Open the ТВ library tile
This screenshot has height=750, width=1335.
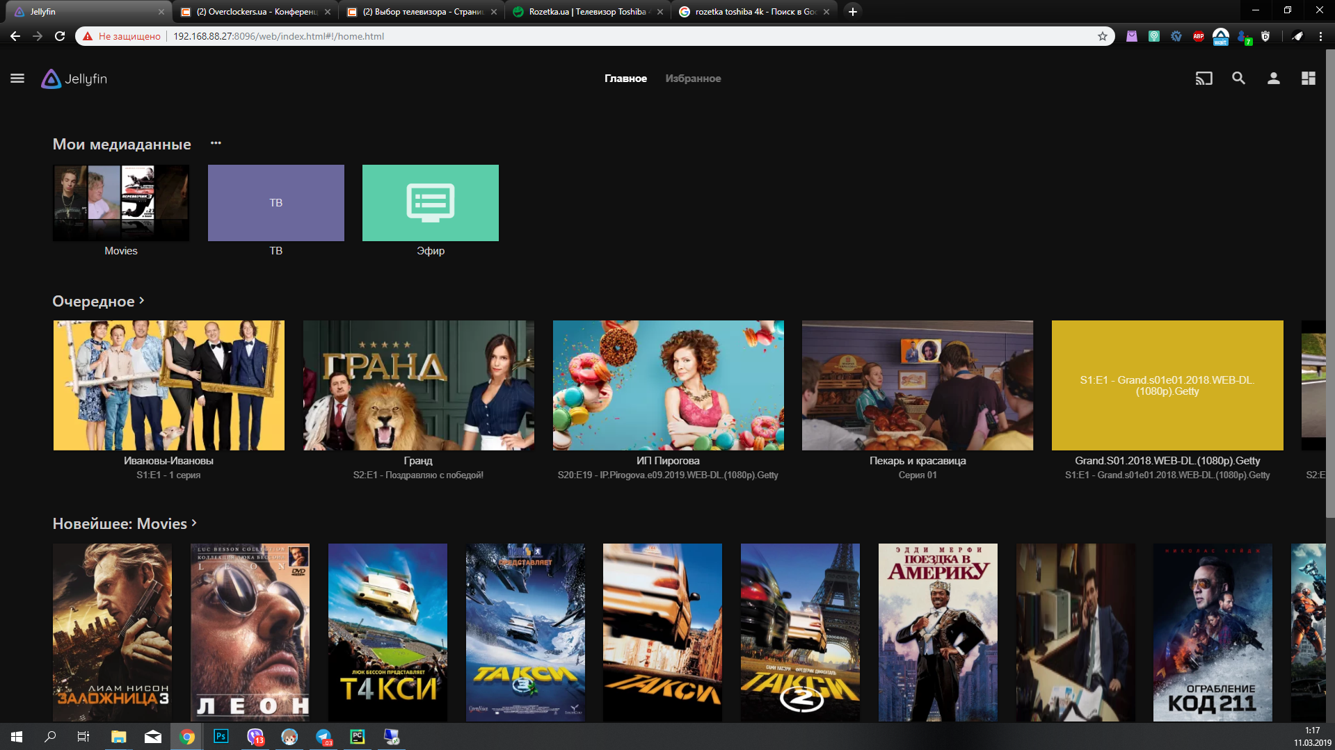[x=276, y=203]
